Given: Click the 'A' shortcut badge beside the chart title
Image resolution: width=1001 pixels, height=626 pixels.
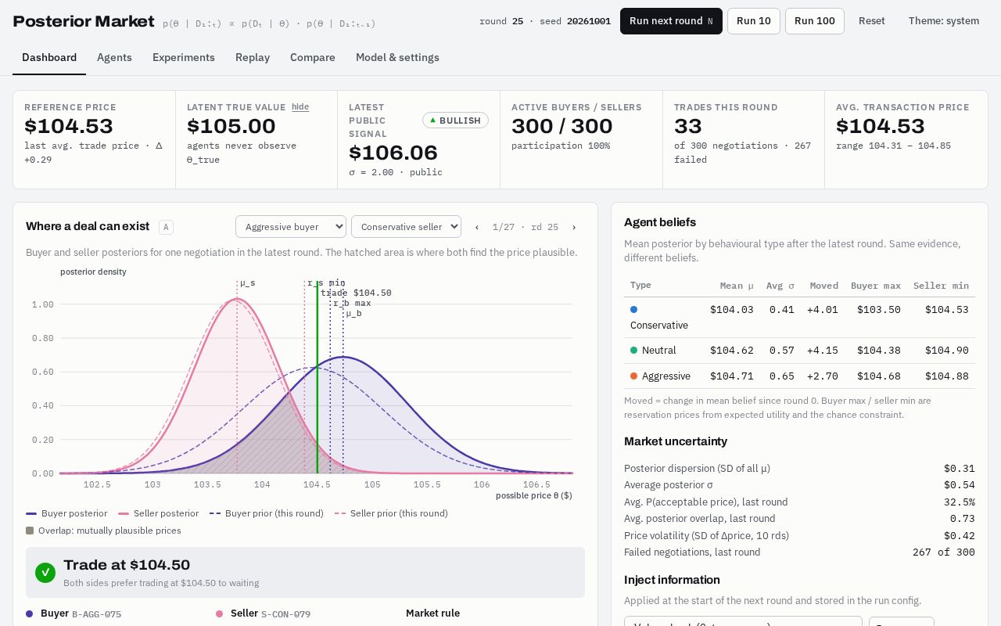Looking at the screenshot, I should click(x=166, y=228).
